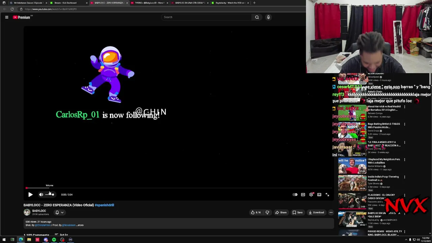
Task: Open the Sort by comments dropdown
Action: click(x=61, y=235)
